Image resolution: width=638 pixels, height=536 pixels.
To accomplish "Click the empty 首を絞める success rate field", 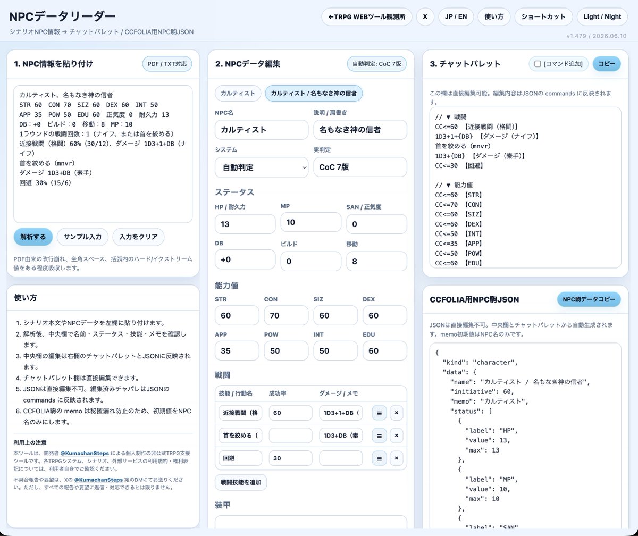I will coord(291,435).
